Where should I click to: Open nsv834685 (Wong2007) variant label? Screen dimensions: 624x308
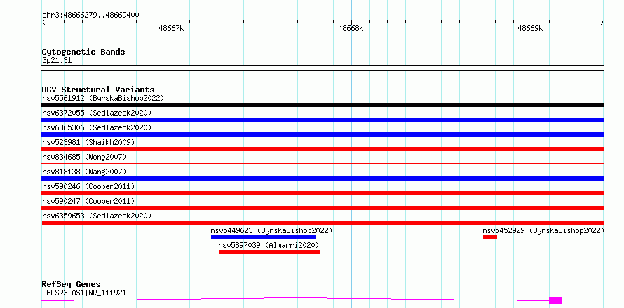tap(84, 157)
